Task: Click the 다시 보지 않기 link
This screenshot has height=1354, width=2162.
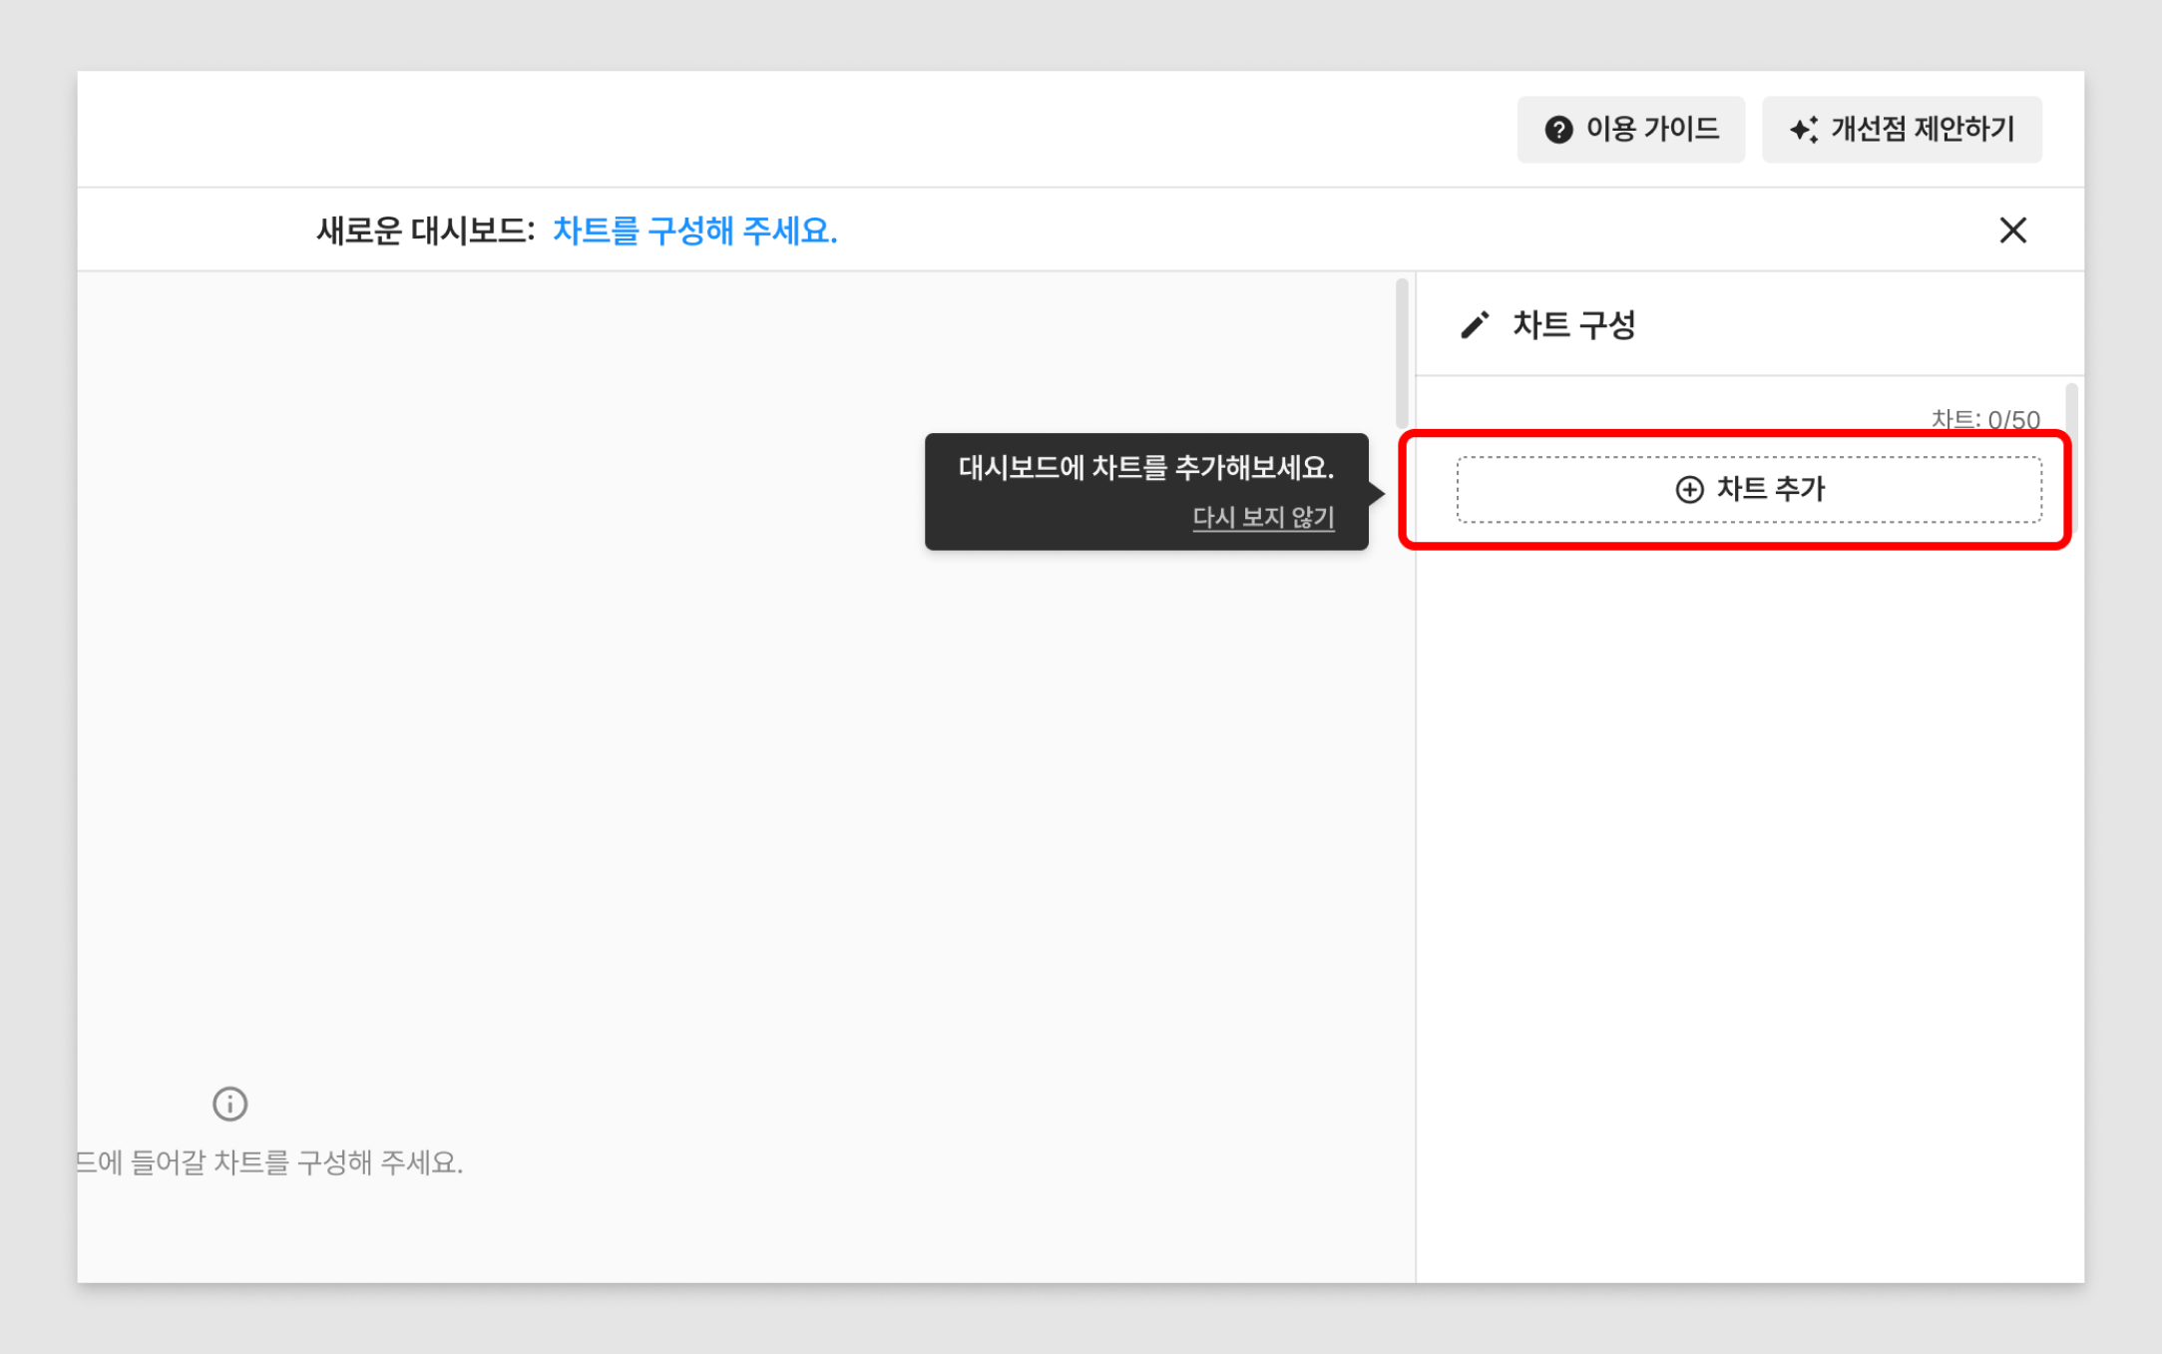Action: [x=1263, y=517]
